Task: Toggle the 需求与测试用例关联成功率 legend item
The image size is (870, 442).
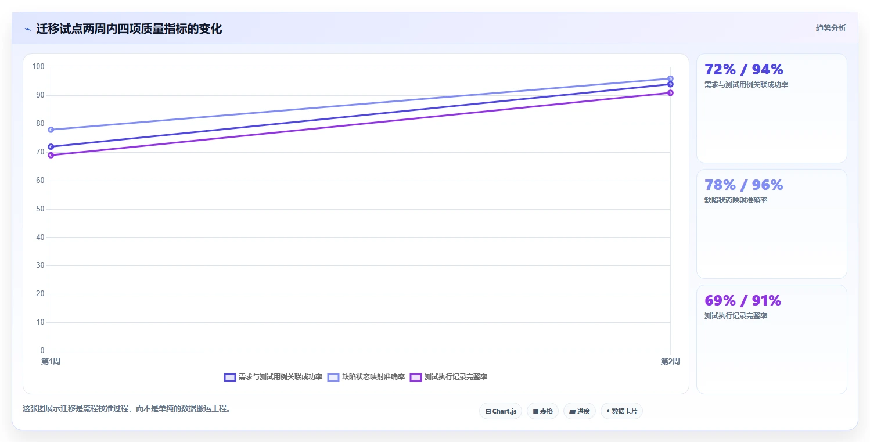Action: tap(273, 377)
